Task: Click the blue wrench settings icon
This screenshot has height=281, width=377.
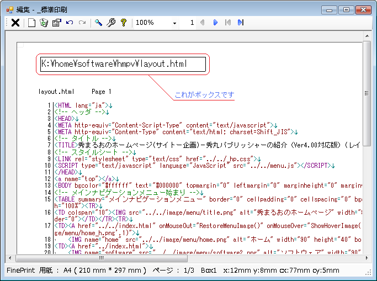Action: tap(98, 23)
